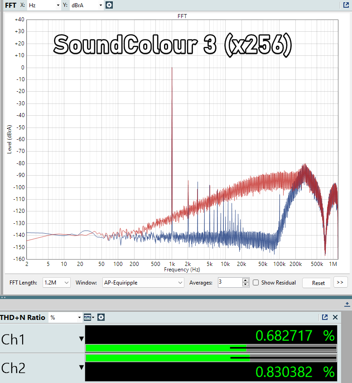Close the THD+N Ratio panel
Screen dimensions: 352x383
[x=335, y=317]
